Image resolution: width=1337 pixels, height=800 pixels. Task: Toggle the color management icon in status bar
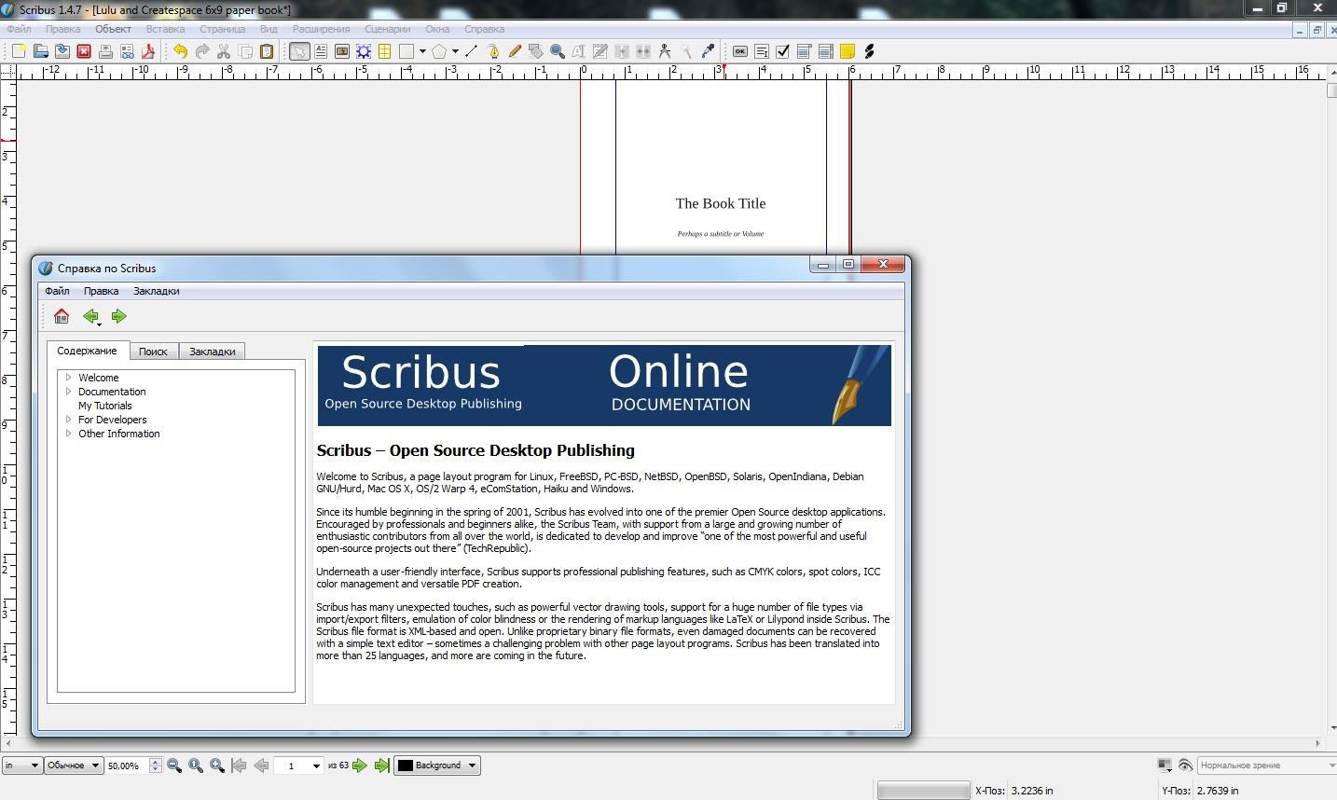tap(1165, 766)
